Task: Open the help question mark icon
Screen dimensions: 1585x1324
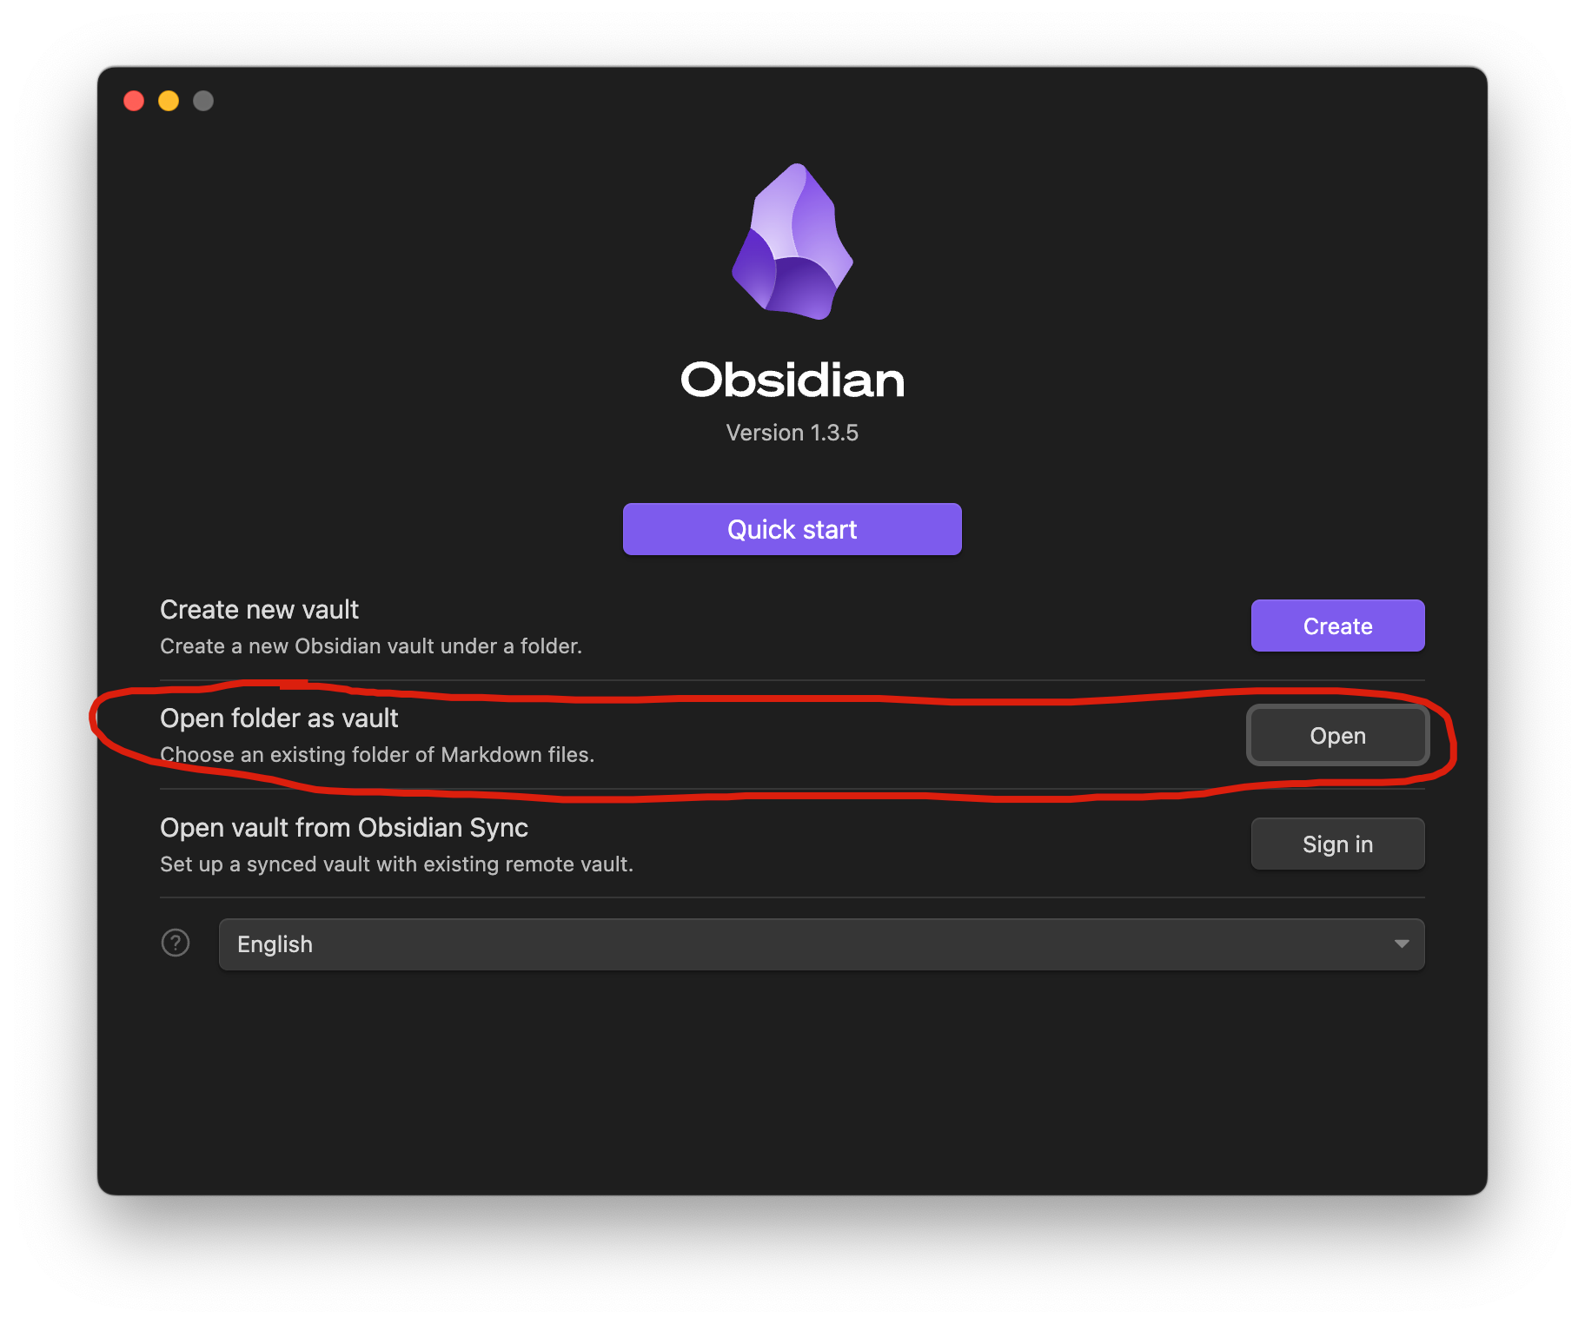Action: 176,943
